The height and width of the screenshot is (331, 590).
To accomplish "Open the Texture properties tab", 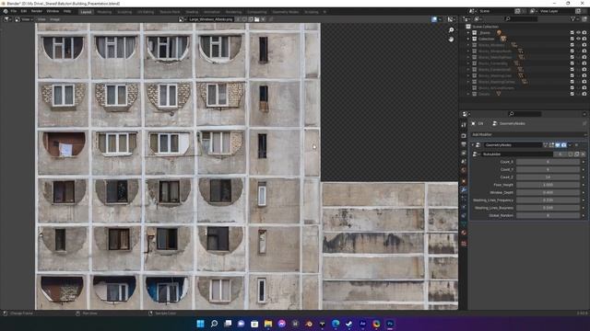I will (464, 243).
